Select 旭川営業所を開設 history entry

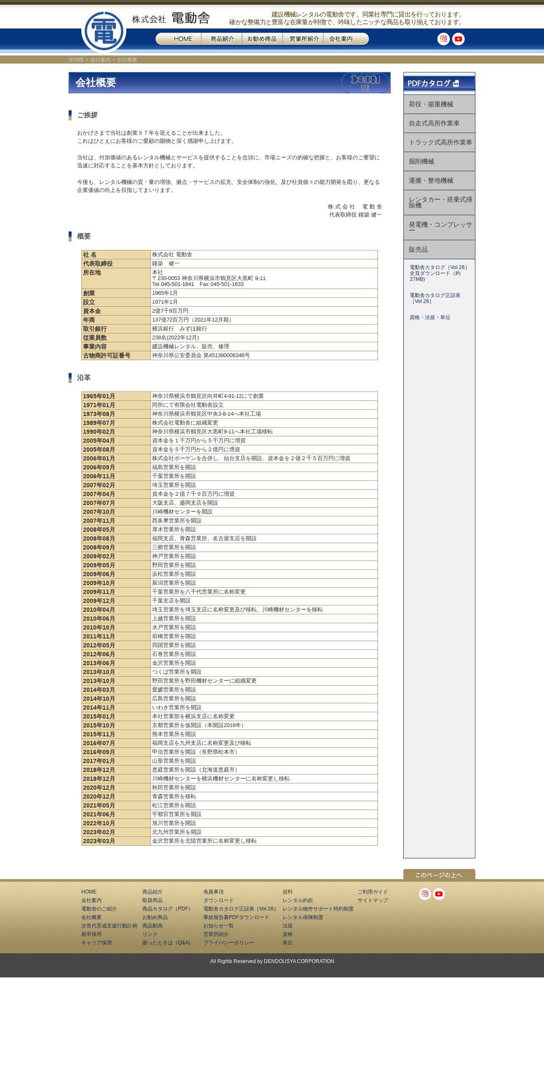click(174, 823)
